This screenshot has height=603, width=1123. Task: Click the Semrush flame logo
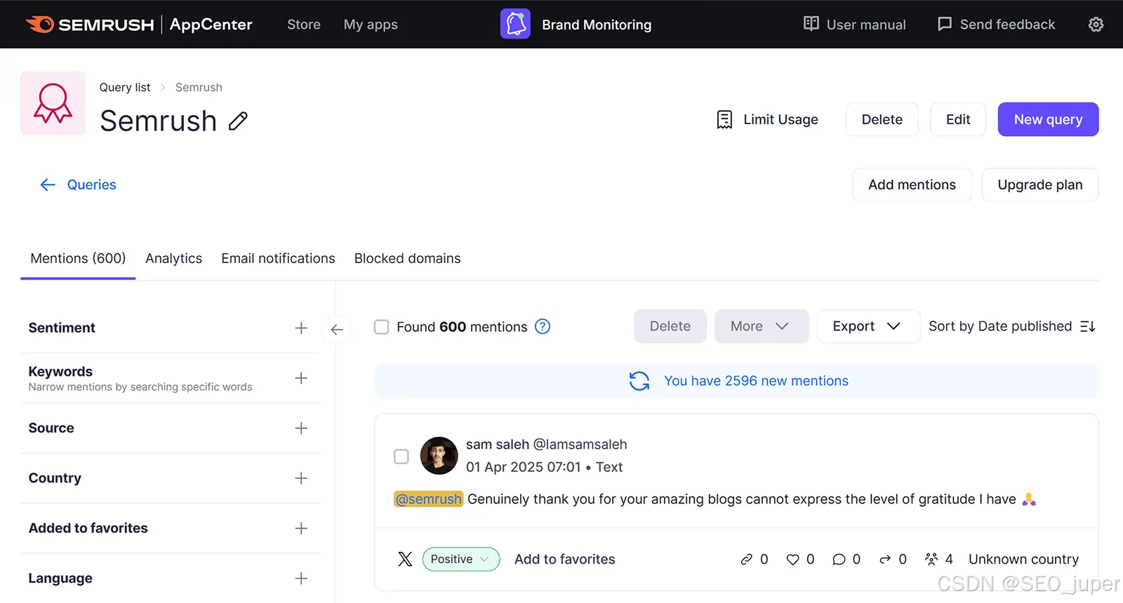[x=40, y=25]
